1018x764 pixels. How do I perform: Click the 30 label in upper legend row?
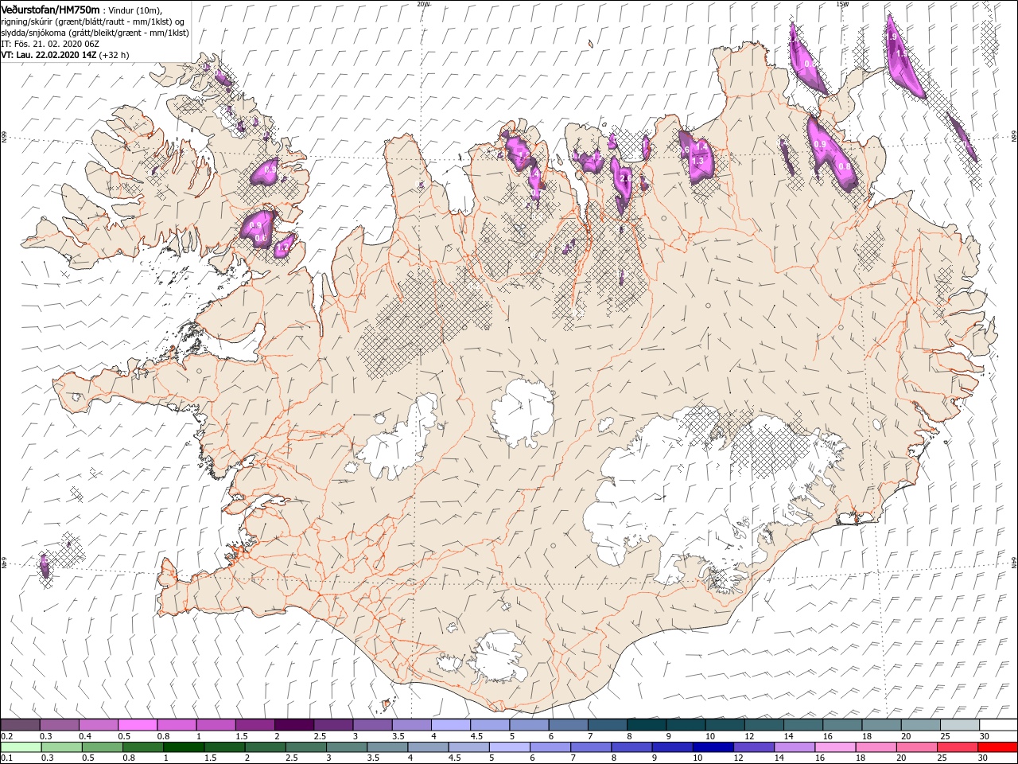click(984, 736)
